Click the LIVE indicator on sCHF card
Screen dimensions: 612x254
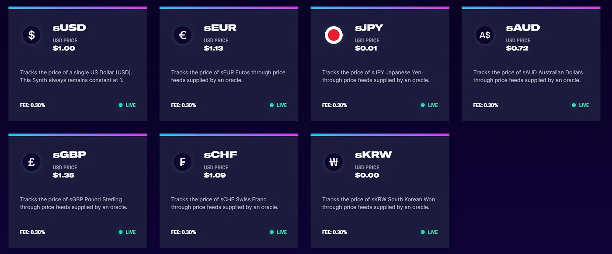(278, 232)
